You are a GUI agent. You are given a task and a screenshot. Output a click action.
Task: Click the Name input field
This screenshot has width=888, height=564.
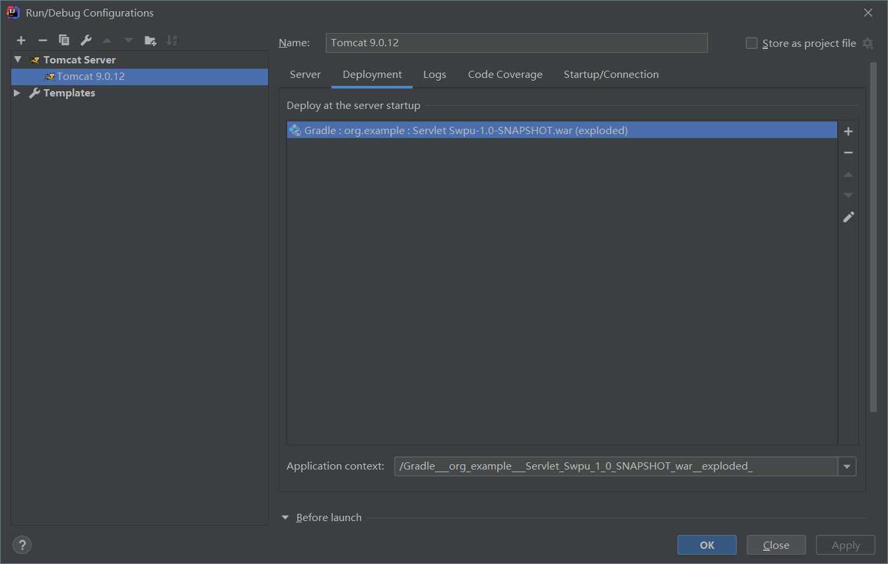click(517, 43)
